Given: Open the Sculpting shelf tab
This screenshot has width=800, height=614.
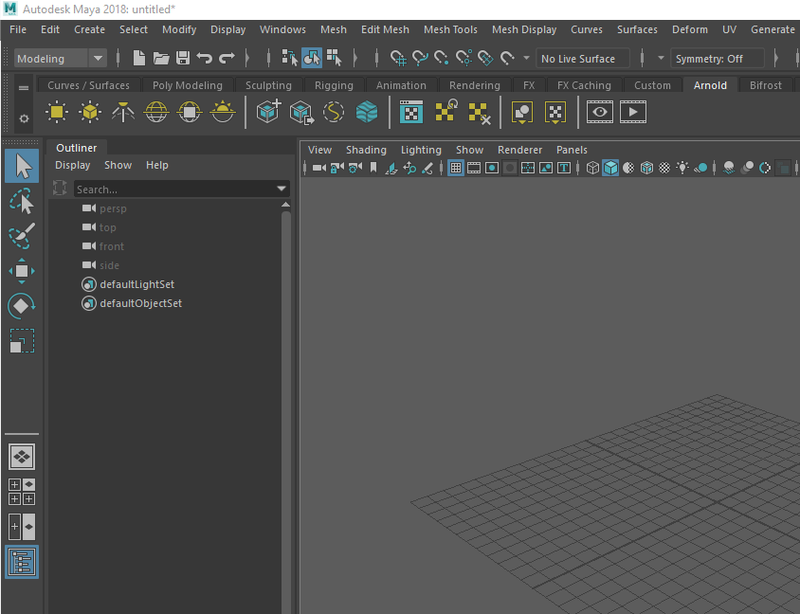Looking at the screenshot, I should coord(268,85).
